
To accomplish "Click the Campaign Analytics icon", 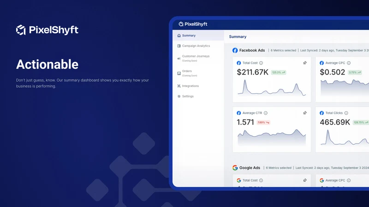I will tap(179, 46).
